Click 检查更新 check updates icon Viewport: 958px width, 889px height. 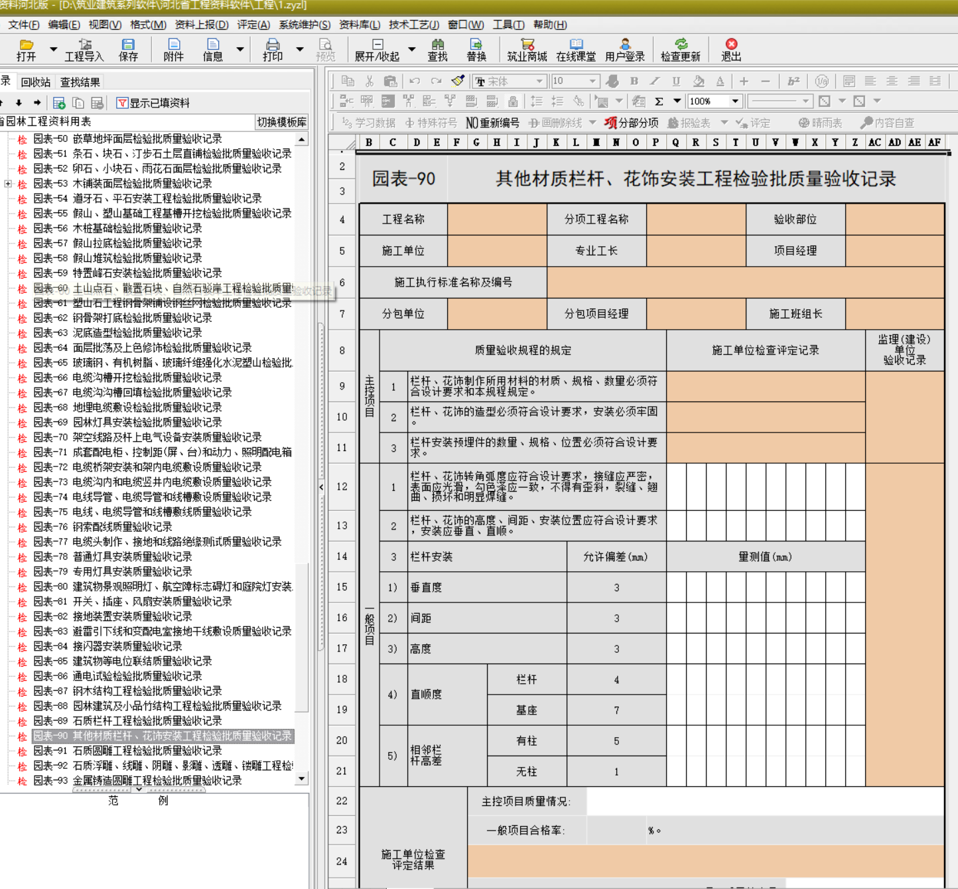(681, 50)
